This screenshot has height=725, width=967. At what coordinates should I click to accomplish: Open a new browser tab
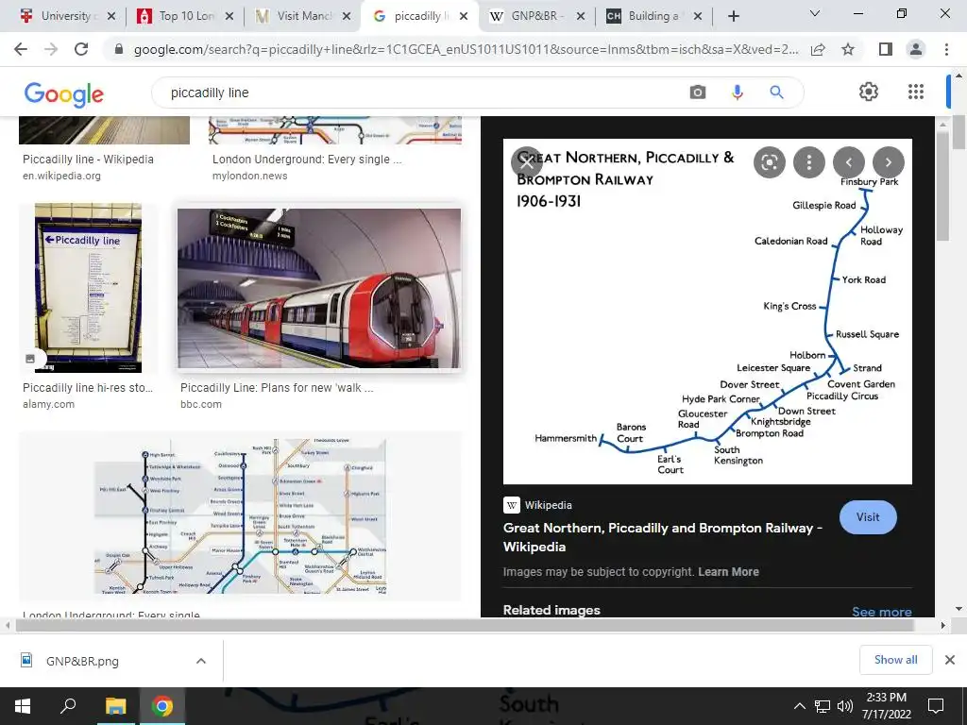coord(733,16)
